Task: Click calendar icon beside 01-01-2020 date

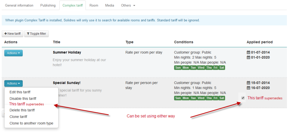Action: [x=248, y=57]
